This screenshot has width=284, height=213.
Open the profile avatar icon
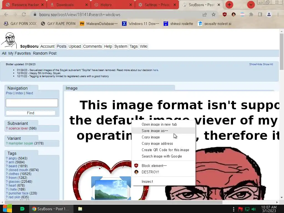[269, 15]
